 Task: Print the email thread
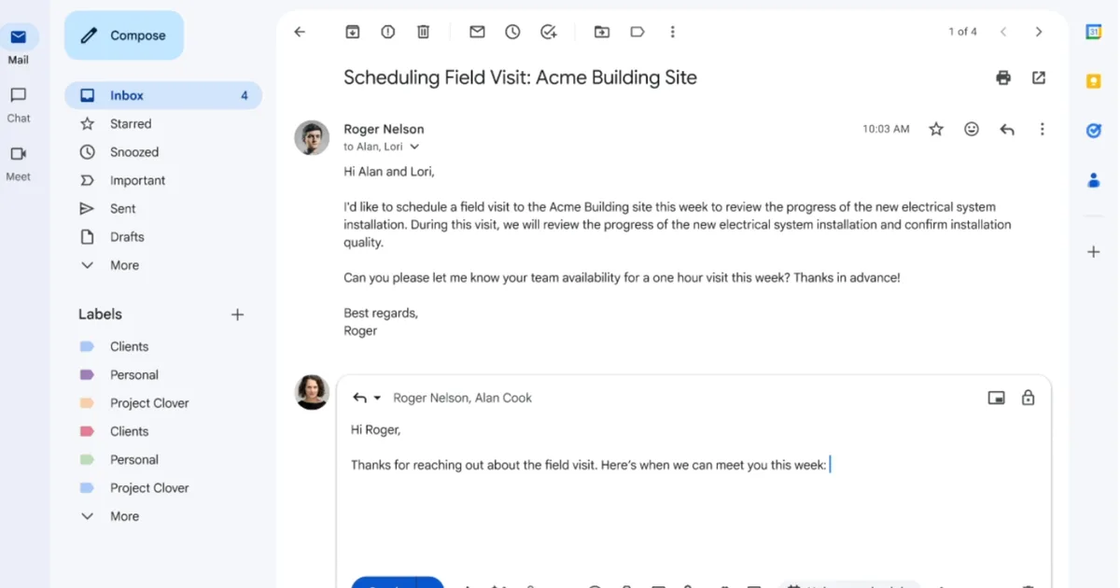point(1003,77)
